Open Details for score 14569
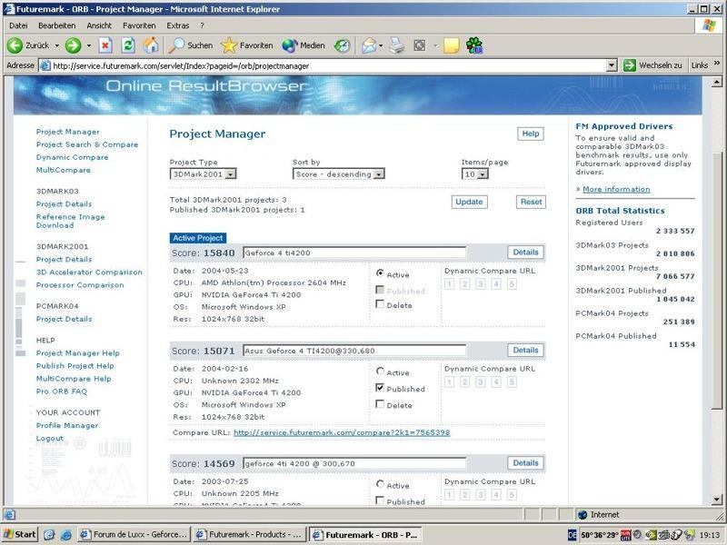This screenshot has width=727, height=545. click(526, 463)
